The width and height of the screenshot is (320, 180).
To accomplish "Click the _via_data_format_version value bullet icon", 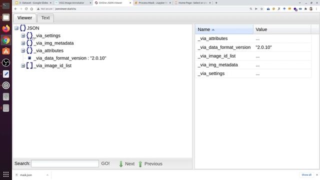I will 29,58.
